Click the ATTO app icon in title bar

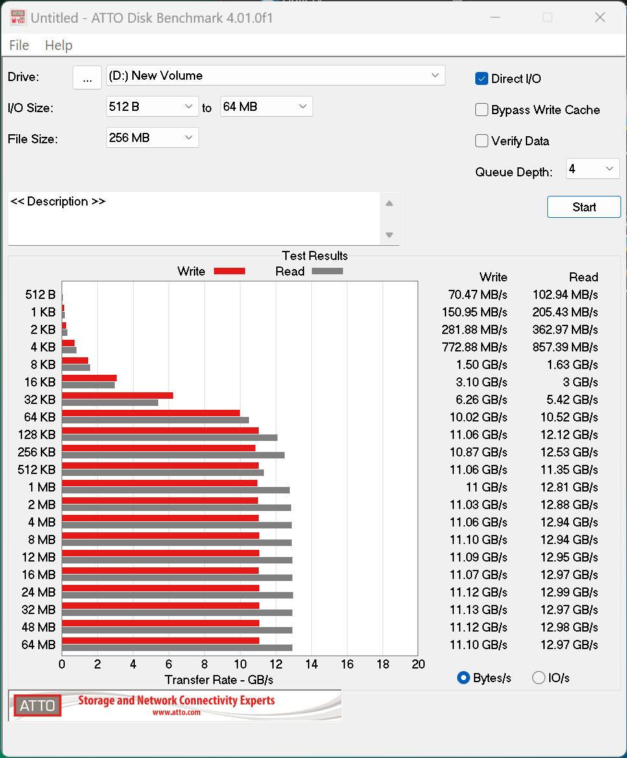click(x=18, y=18)
